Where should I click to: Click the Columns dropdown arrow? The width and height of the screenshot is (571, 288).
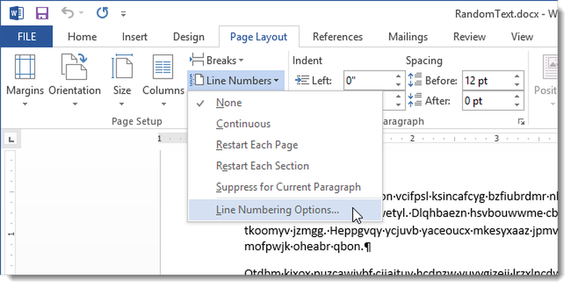tap(163, 104)
